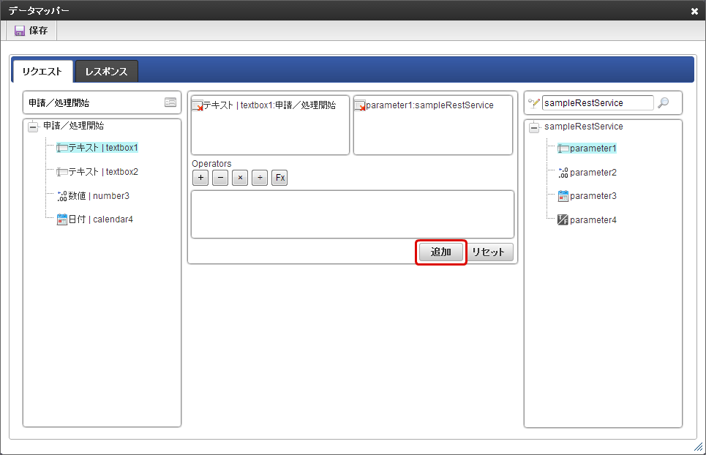Select the テキスト | textbox1 tree item
This screenshot has width=706, height=455.
tap(97, 148)
